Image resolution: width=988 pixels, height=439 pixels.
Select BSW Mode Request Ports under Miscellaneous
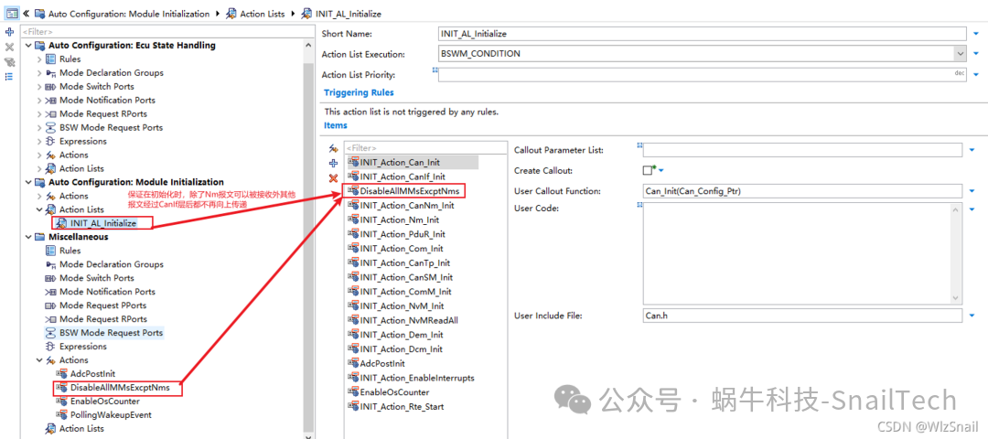111,333
